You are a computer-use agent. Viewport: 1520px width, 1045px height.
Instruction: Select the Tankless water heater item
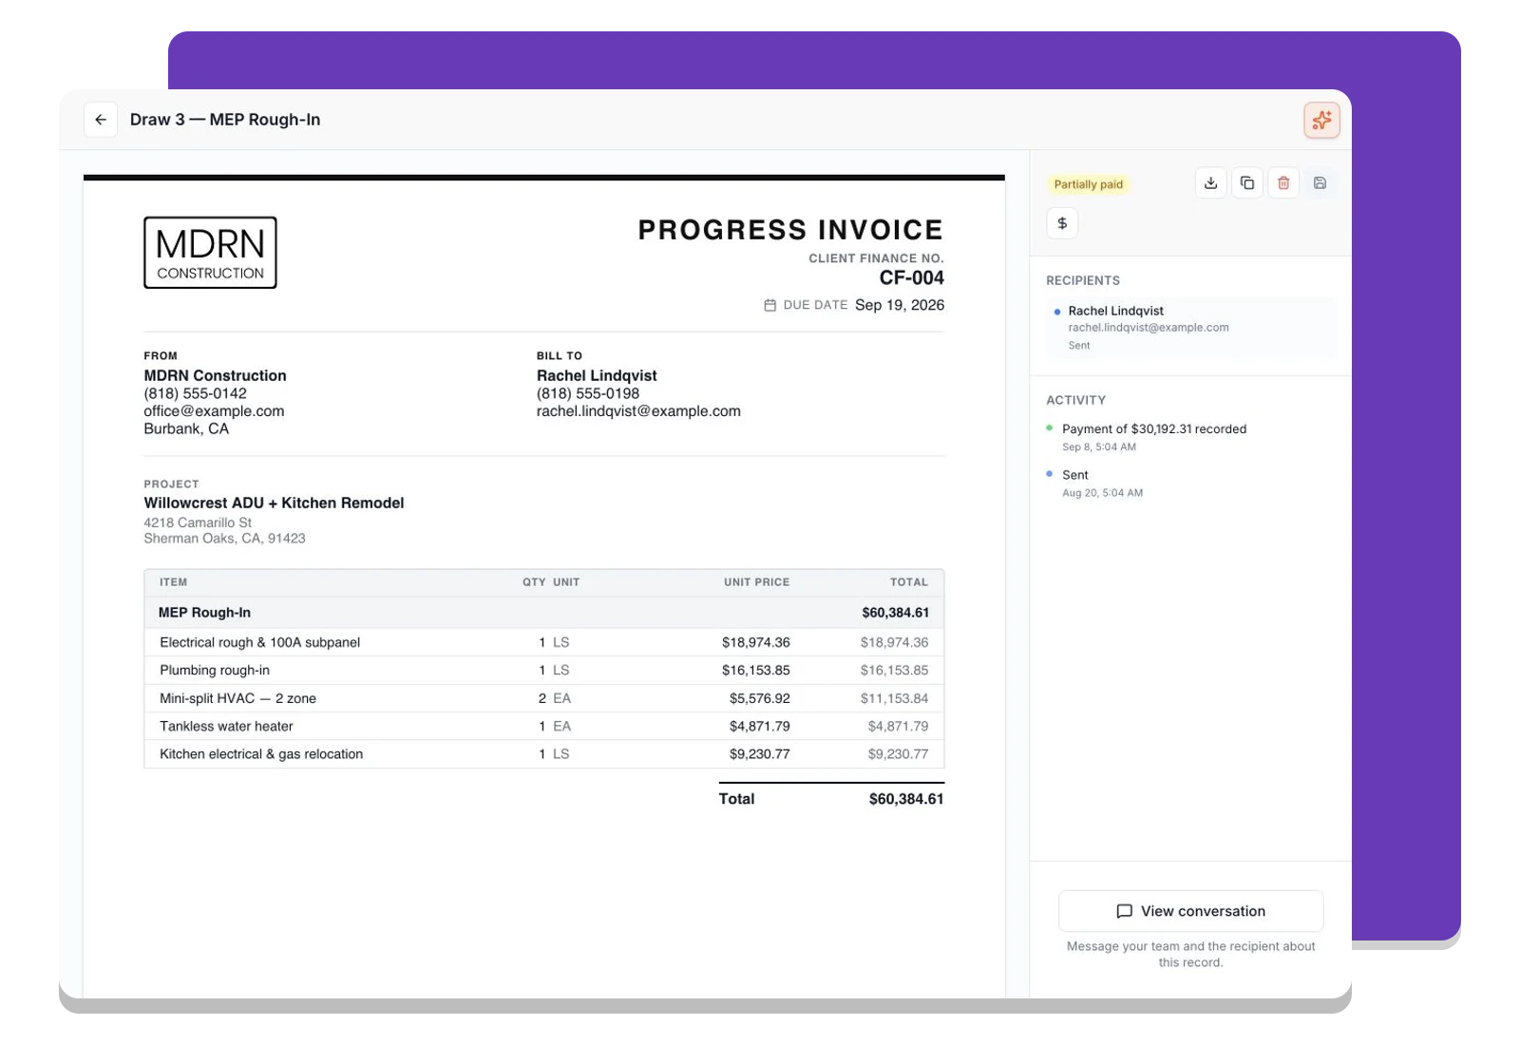(x=544, y=726)
